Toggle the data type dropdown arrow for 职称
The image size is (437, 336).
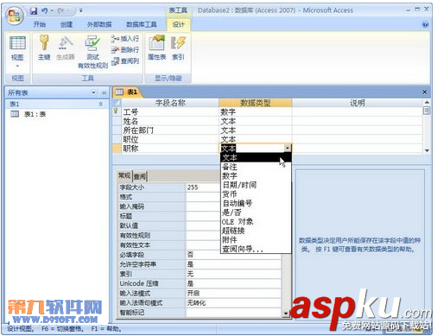tap(288, 149)
